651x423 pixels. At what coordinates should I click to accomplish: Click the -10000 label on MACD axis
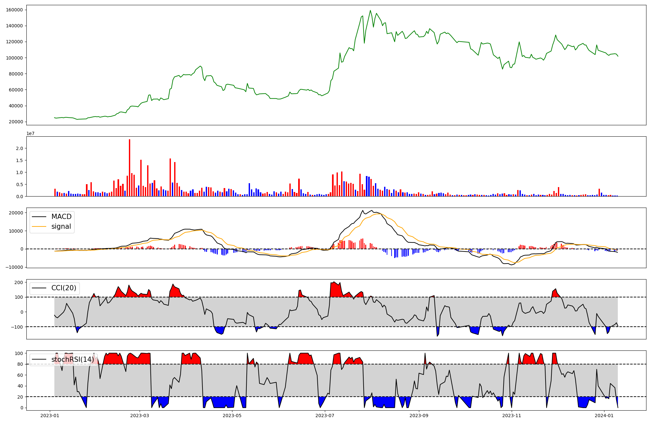point(14,267)
